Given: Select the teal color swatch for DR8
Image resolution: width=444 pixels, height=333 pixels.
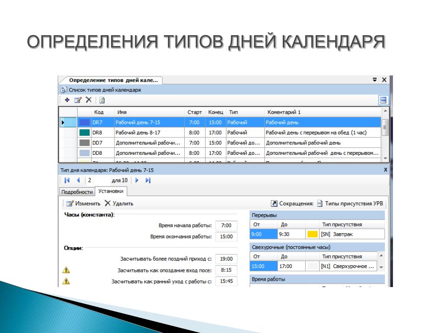Looking at the screenshot, I should 85,133.
